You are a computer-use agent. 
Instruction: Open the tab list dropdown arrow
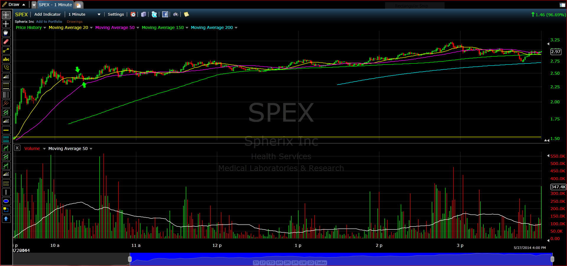coord(34,5)
